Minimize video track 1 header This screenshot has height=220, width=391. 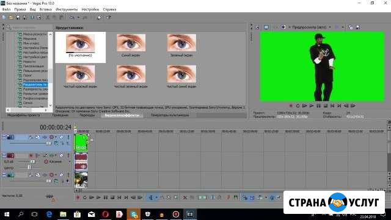tap(4, 137)
